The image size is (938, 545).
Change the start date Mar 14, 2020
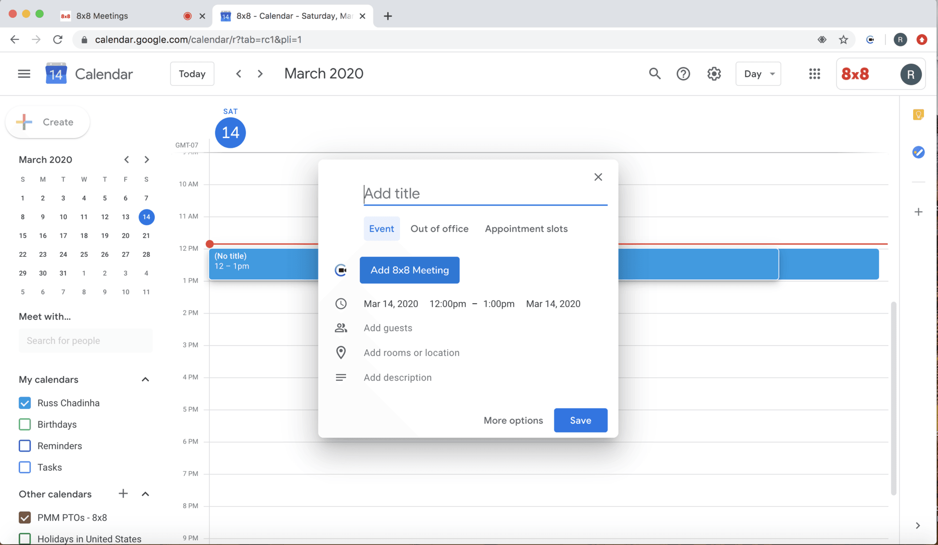(391, 304)
